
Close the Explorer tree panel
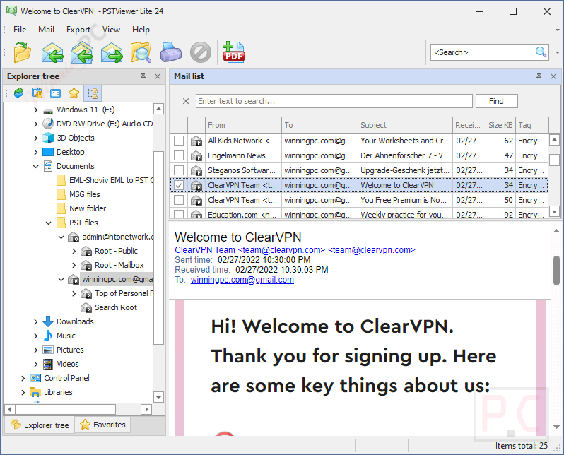158,76
